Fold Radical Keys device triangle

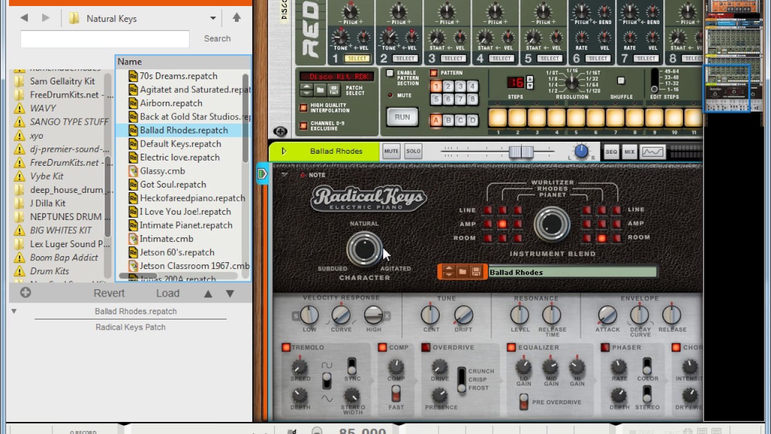tap(284, 175)
